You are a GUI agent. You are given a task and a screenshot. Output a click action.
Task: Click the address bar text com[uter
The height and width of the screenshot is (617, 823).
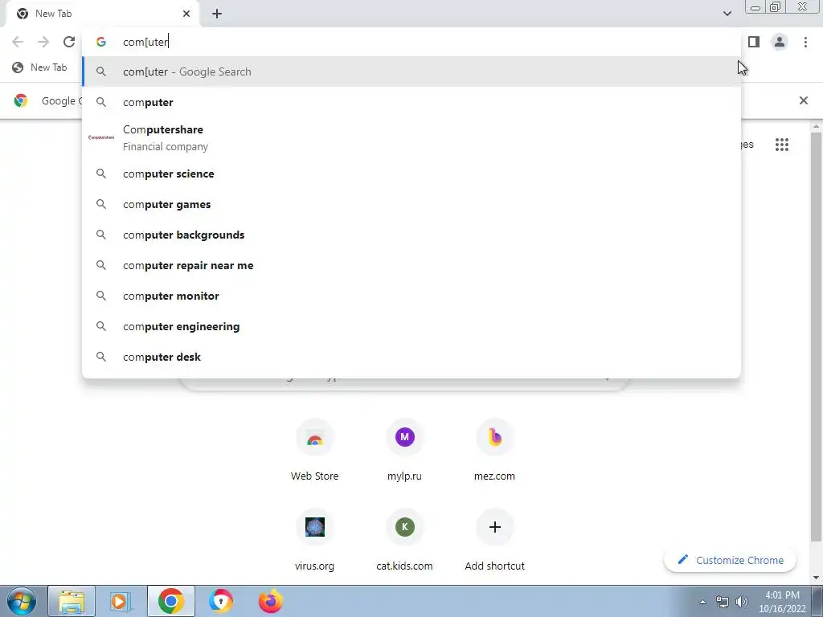coord(145,42)
